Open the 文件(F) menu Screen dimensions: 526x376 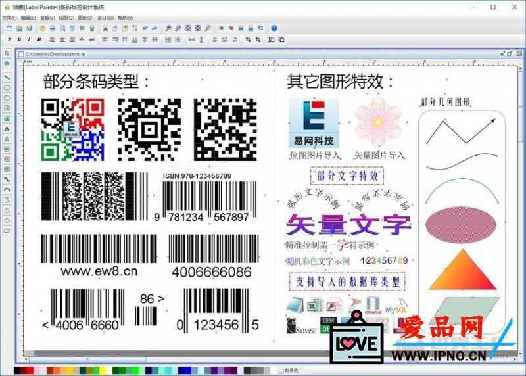pyautogui.click(x=9, y=18)
